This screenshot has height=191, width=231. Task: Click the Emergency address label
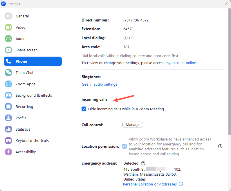point(99,163)
